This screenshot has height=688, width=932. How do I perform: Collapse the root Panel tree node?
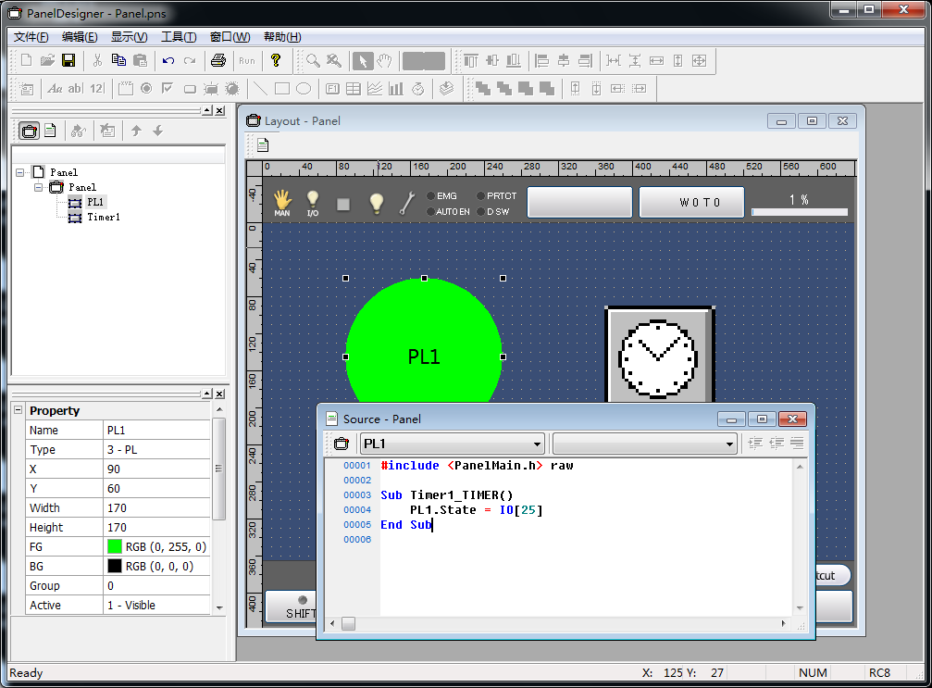pos(20,172)
